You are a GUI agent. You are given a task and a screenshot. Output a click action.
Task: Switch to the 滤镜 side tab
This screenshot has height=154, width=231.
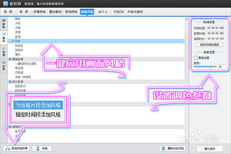click(x=4, y=51)
